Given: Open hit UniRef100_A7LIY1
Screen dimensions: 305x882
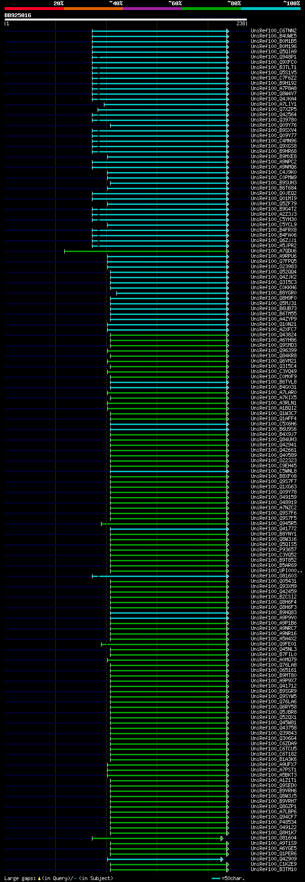Looking at the screenshot, I should pyautogui.click(x=274, y=104).
